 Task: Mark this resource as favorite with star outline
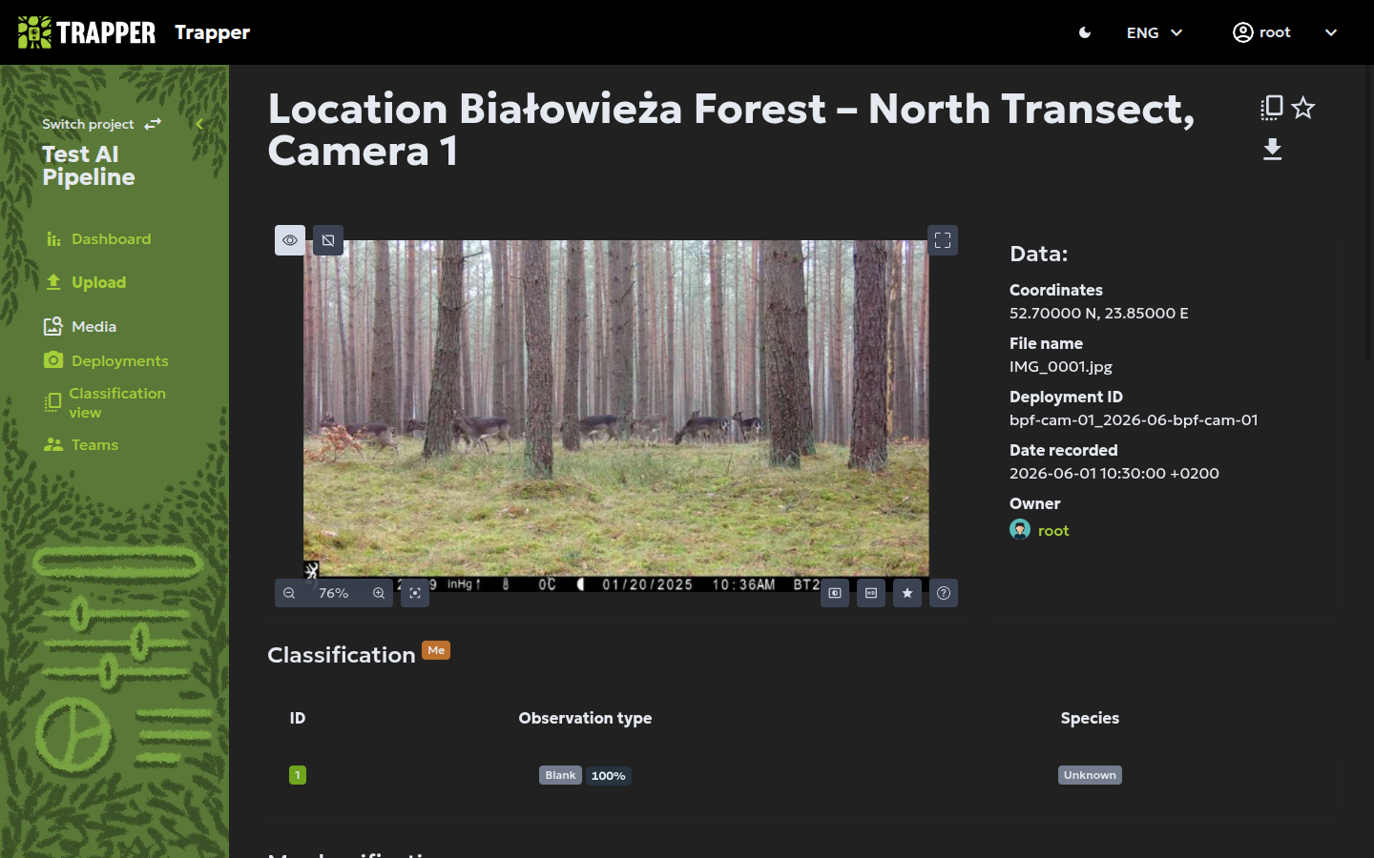[1303, 108]
